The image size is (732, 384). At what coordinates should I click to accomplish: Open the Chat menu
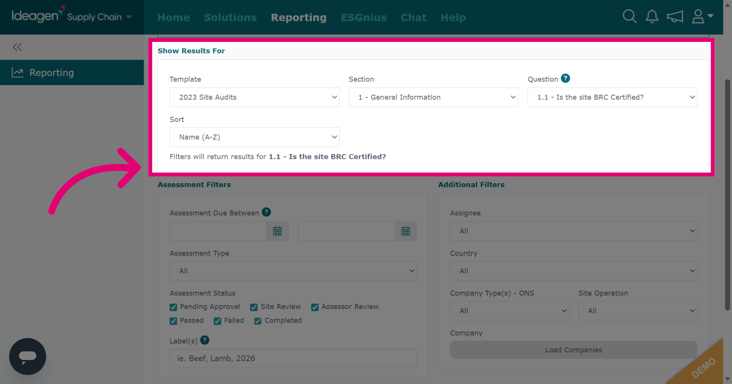click(413, 18)
